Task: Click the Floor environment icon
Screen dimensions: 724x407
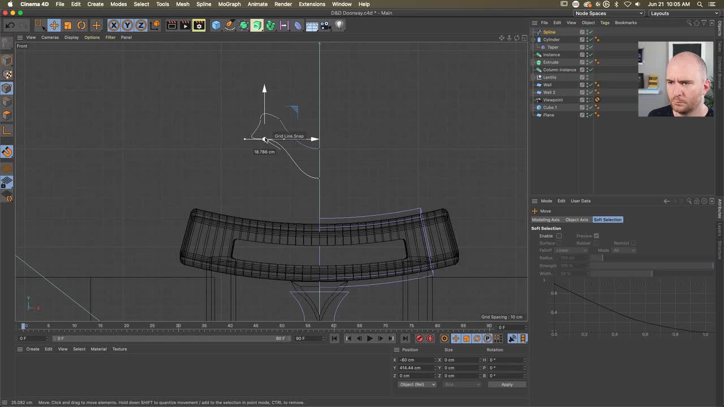Action: coord(312,25)
